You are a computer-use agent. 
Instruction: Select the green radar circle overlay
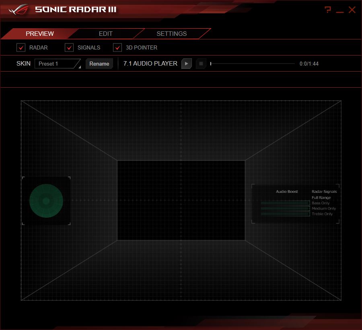[46, 201]
